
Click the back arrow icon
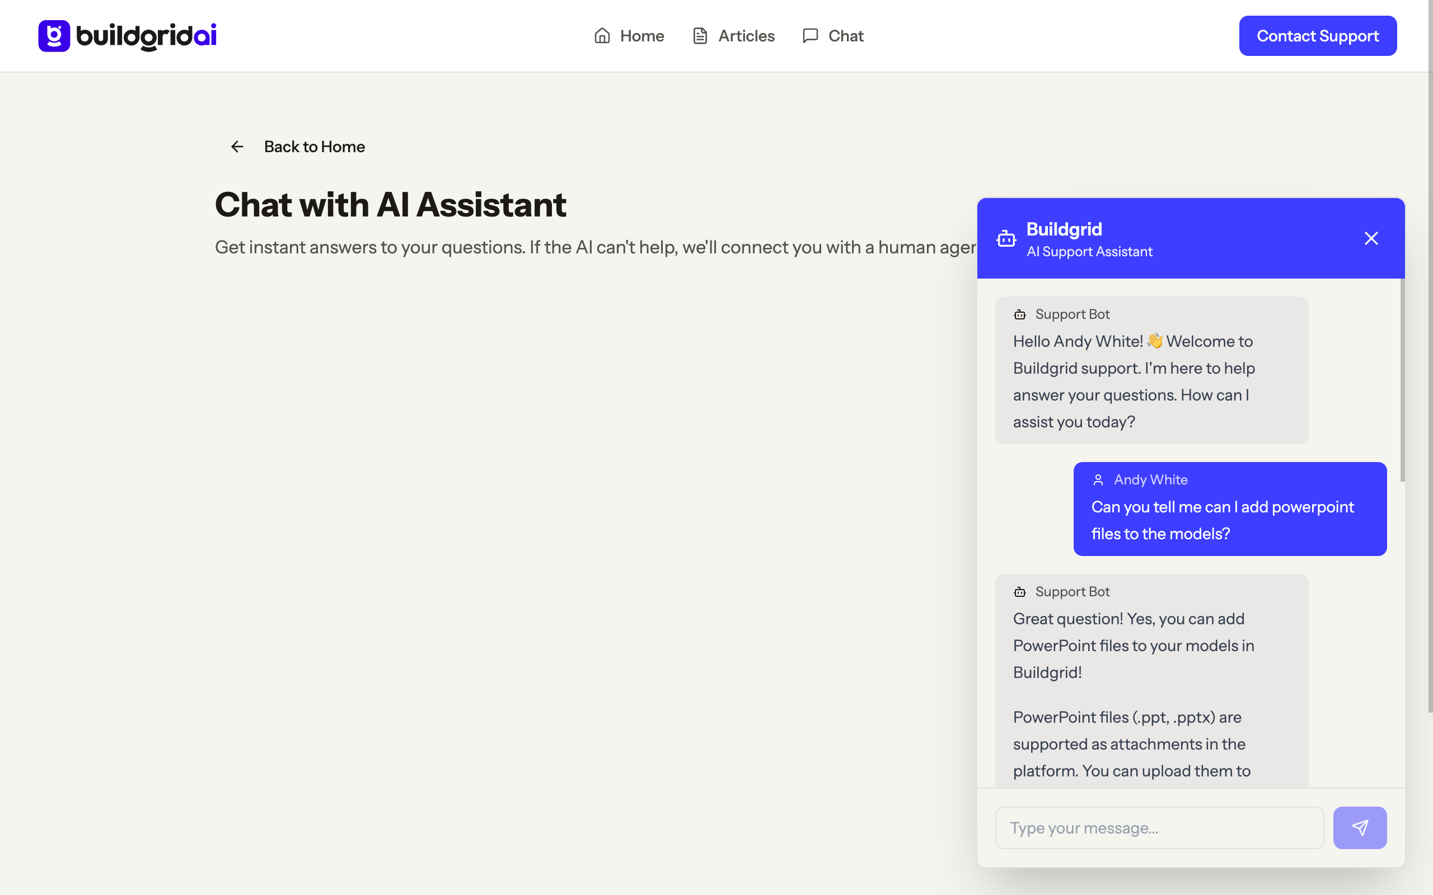237,146
